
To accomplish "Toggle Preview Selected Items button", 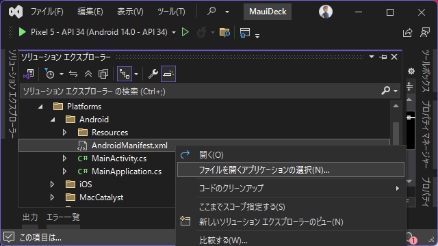I will (168, 74).
